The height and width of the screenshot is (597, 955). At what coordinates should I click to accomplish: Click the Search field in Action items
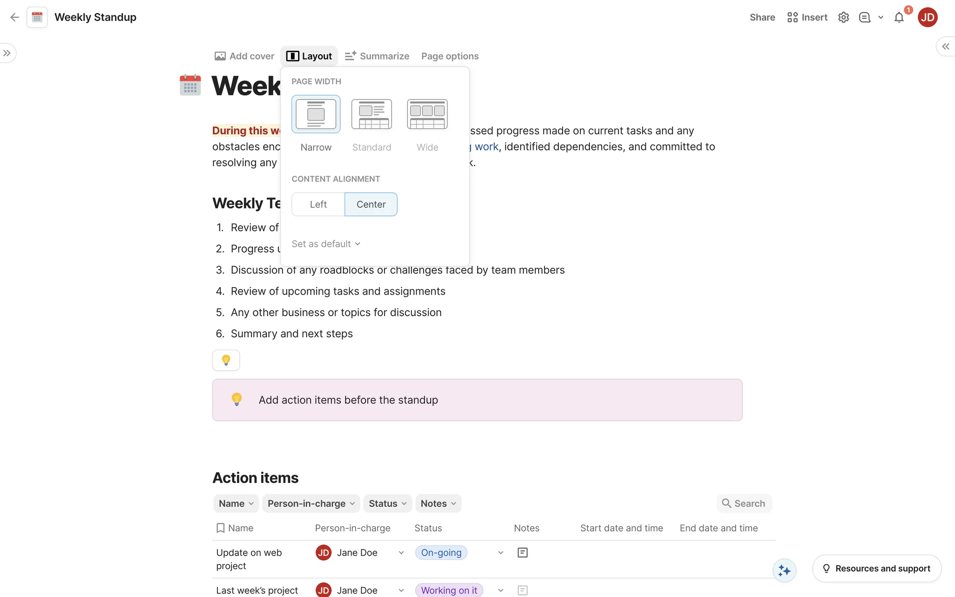tap(744, 503)
